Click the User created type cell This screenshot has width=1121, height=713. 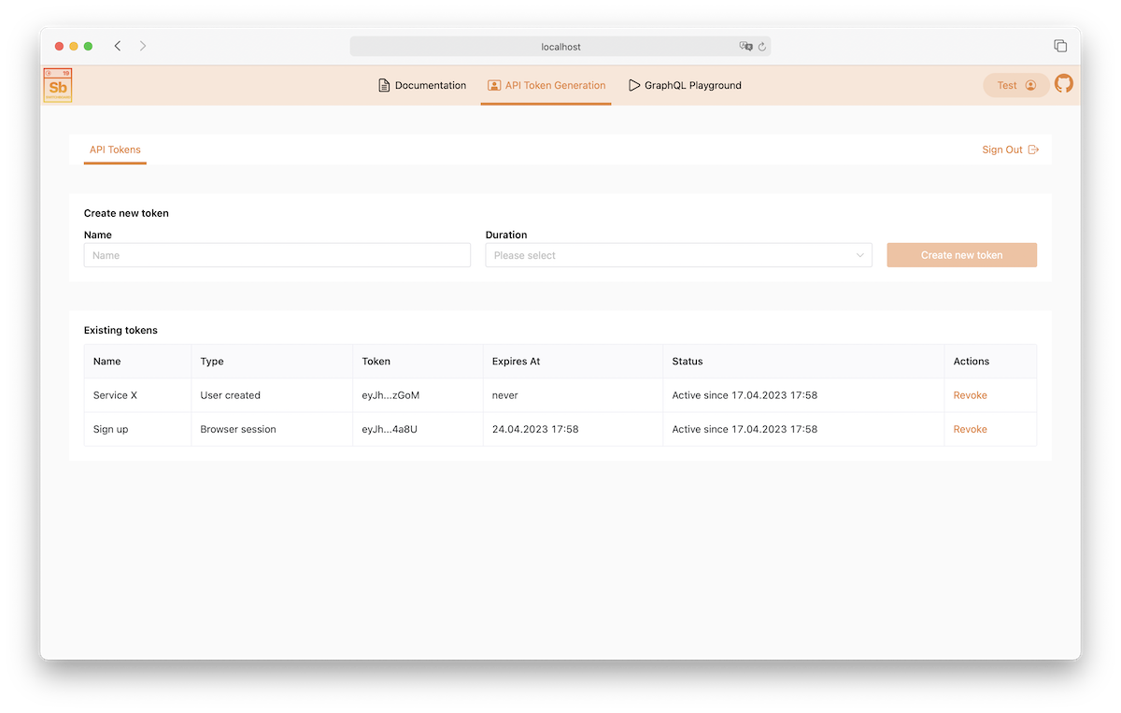pos(272,395)
